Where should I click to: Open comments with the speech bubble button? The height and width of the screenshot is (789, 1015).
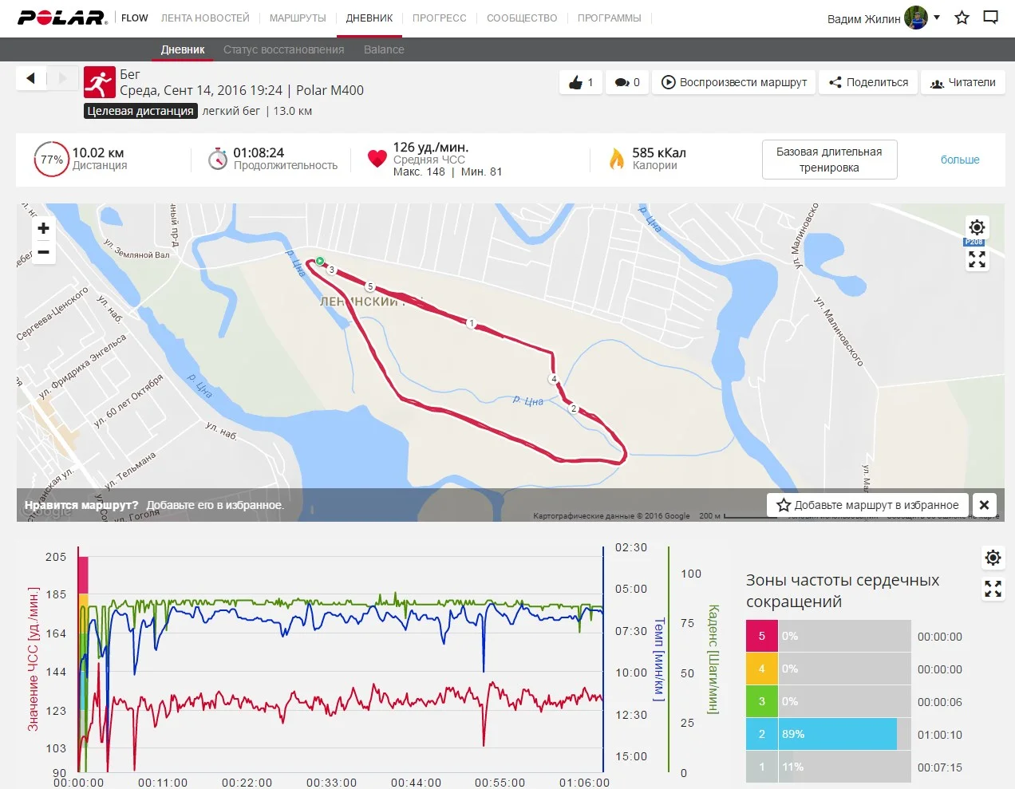click(x=627, y=82)
